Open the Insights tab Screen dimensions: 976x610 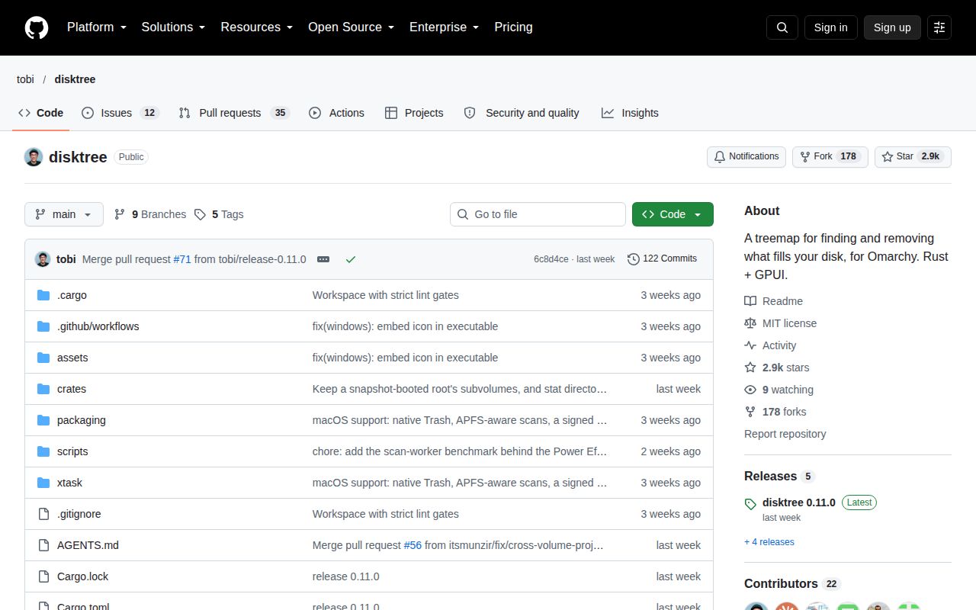630,113
